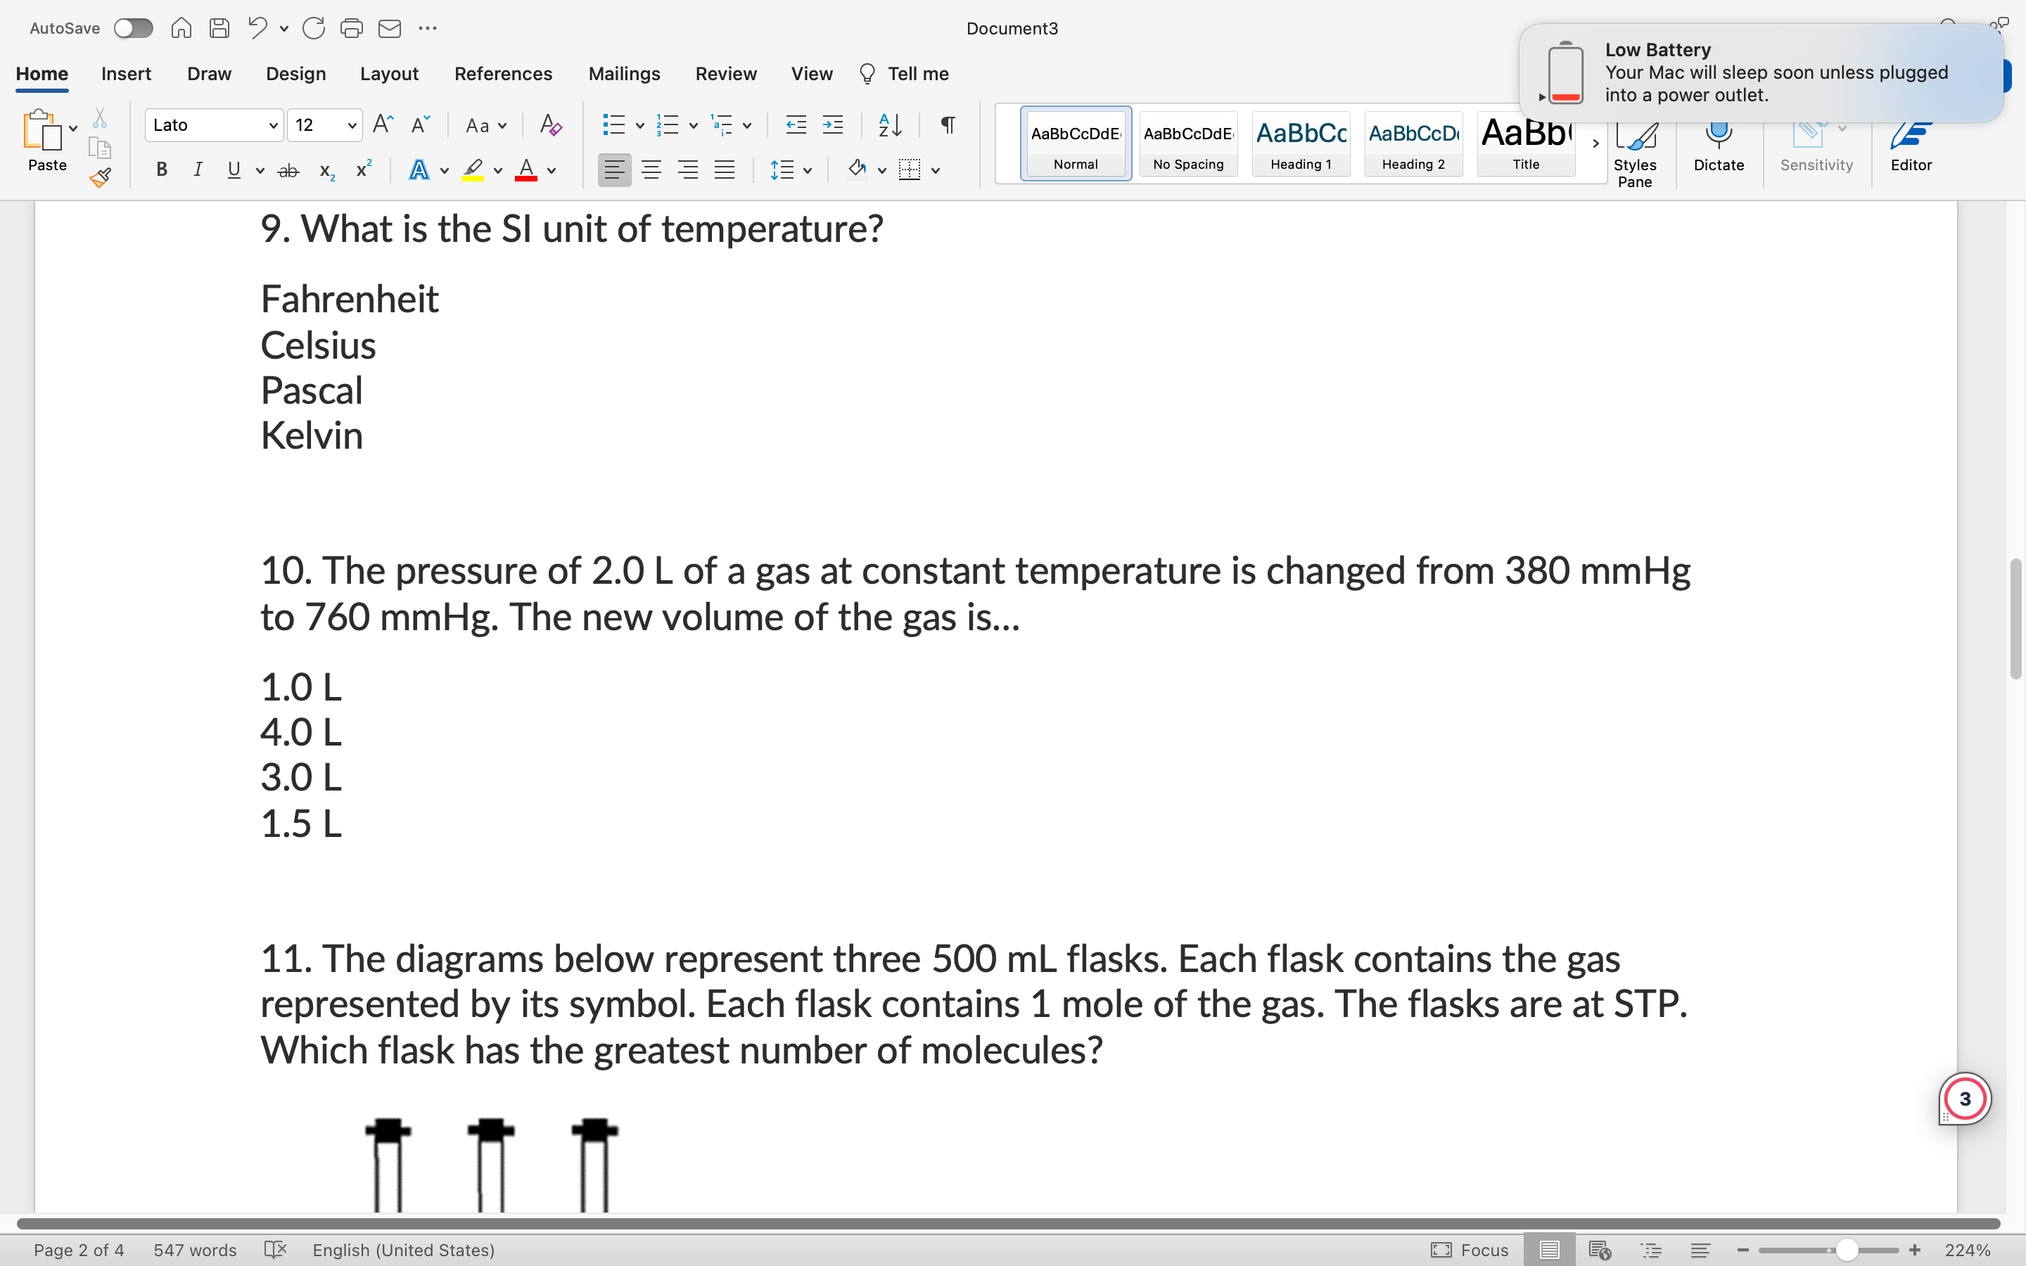Click the Clear Formatting icon
Image resolution: width=2026 pixels, height=1266 pixels.
pos(550,126)
